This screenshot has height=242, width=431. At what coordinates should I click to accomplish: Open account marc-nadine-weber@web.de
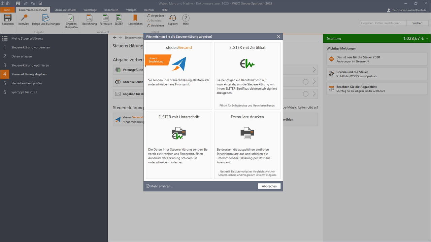point(407,10)
